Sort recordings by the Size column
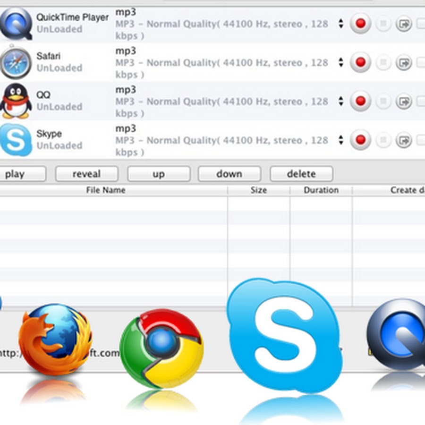Image resolution: width=425 pixels, height=425 pixels. pyautogui.click(x=259, y=190)
